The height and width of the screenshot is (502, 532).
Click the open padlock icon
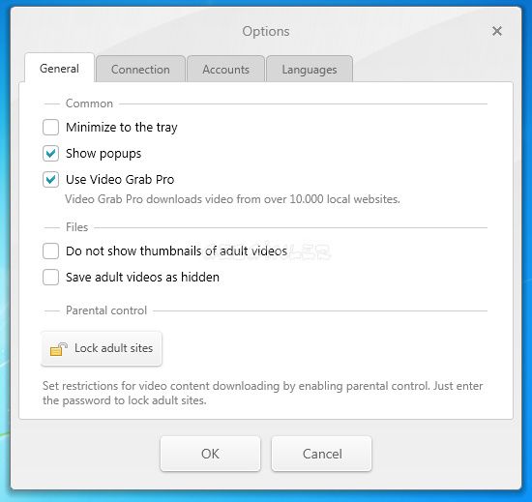58,349
